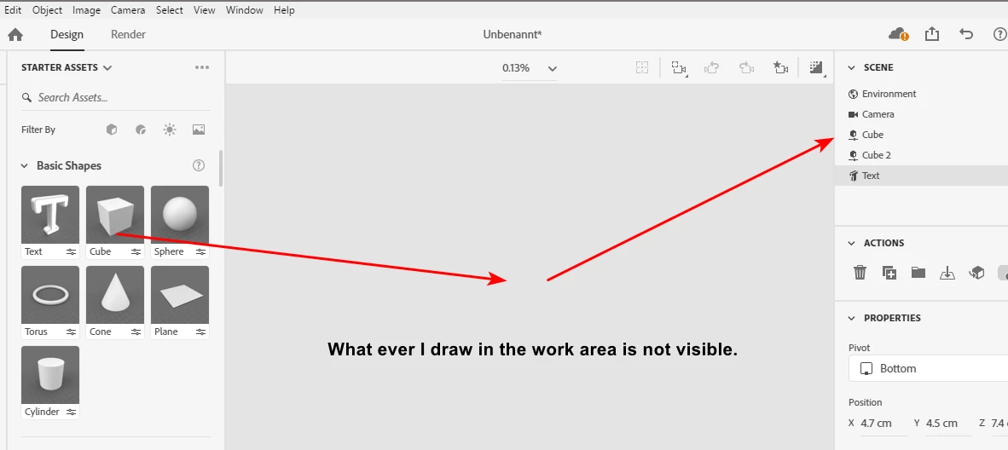Add the Text shape thumbnail

click(50, 215)
